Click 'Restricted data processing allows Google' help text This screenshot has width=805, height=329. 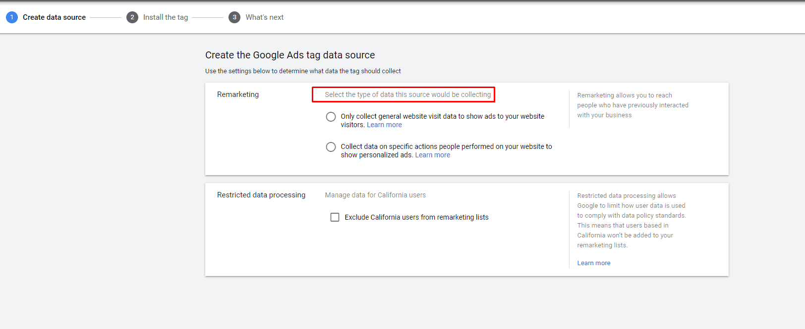[632, 220]
